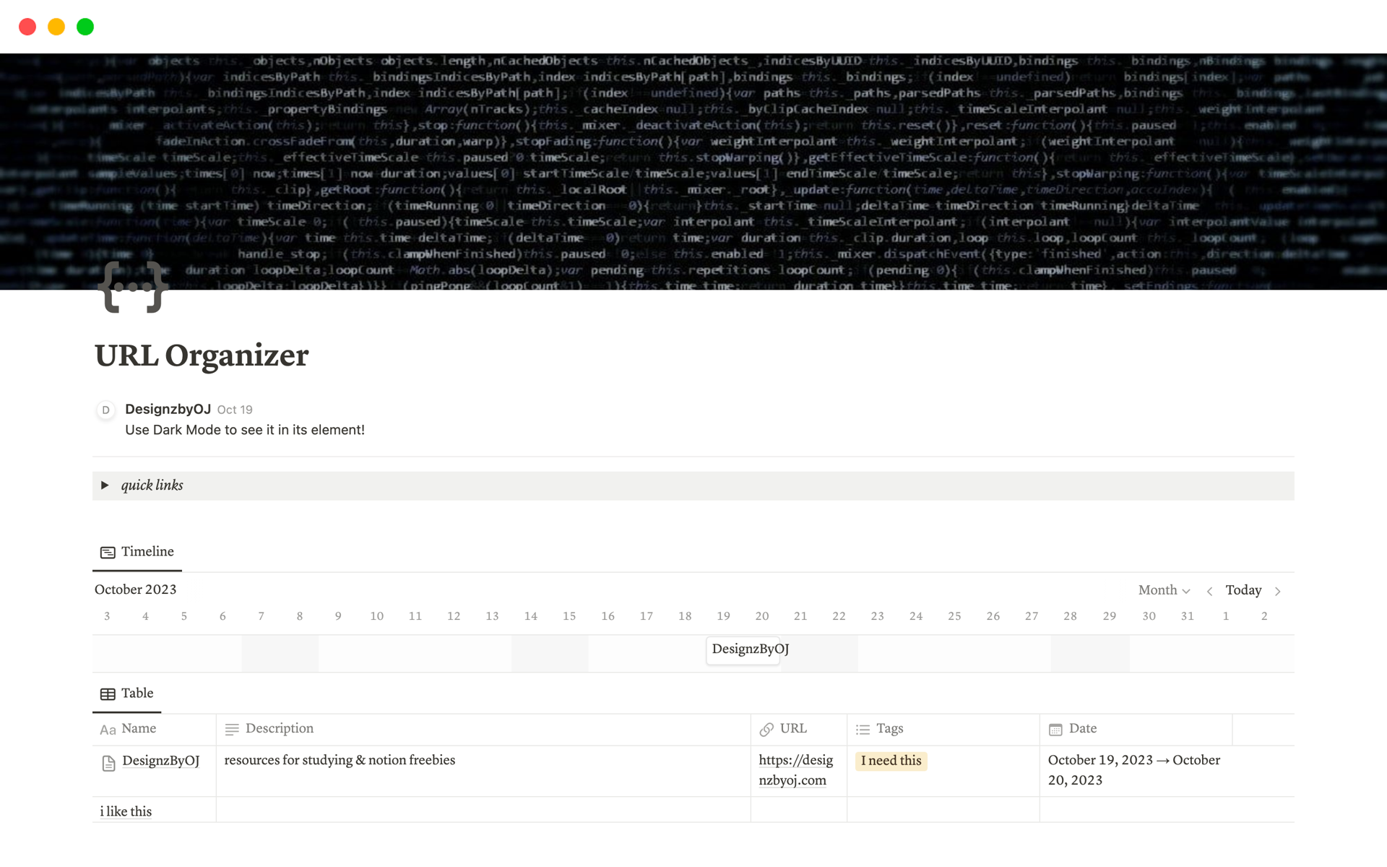Click the Table view icon
Image resolution: width=1387 pixels, height=867 pixels.
click(107, 693)
